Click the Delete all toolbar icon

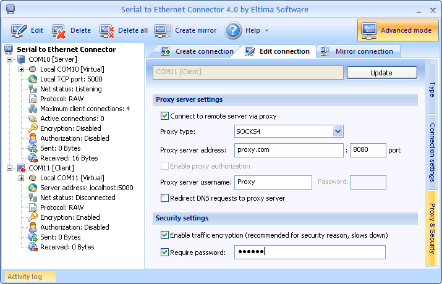106,31
